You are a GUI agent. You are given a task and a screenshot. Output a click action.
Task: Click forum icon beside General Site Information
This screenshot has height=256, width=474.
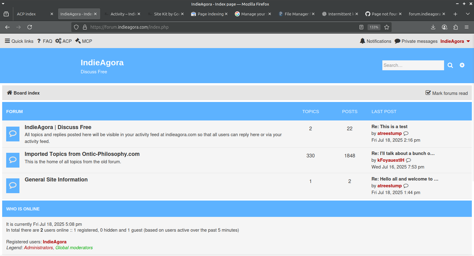pyautogui.click(x=13, y=186)
